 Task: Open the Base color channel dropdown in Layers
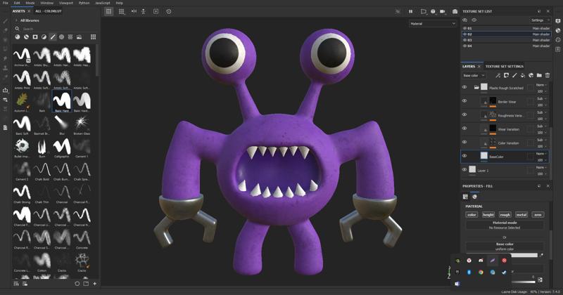(x=474, y=76)
